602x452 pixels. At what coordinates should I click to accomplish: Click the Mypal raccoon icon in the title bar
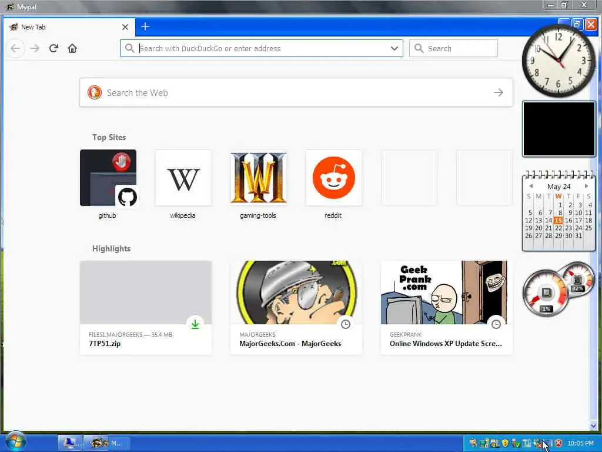click(x=9, y=6)
